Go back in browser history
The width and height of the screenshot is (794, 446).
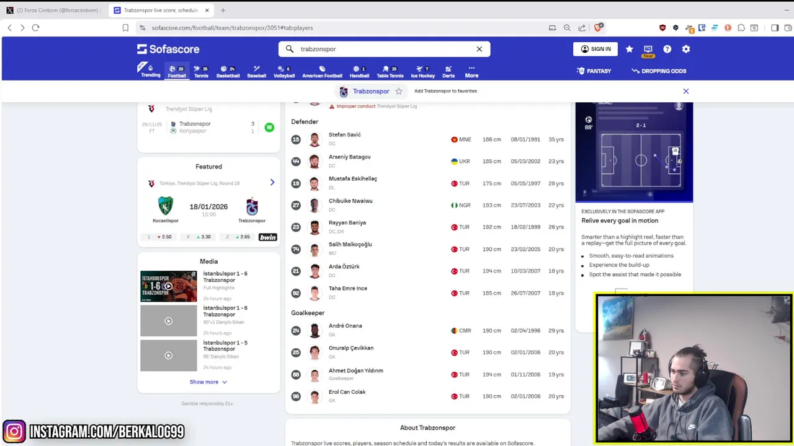[9, 28]
